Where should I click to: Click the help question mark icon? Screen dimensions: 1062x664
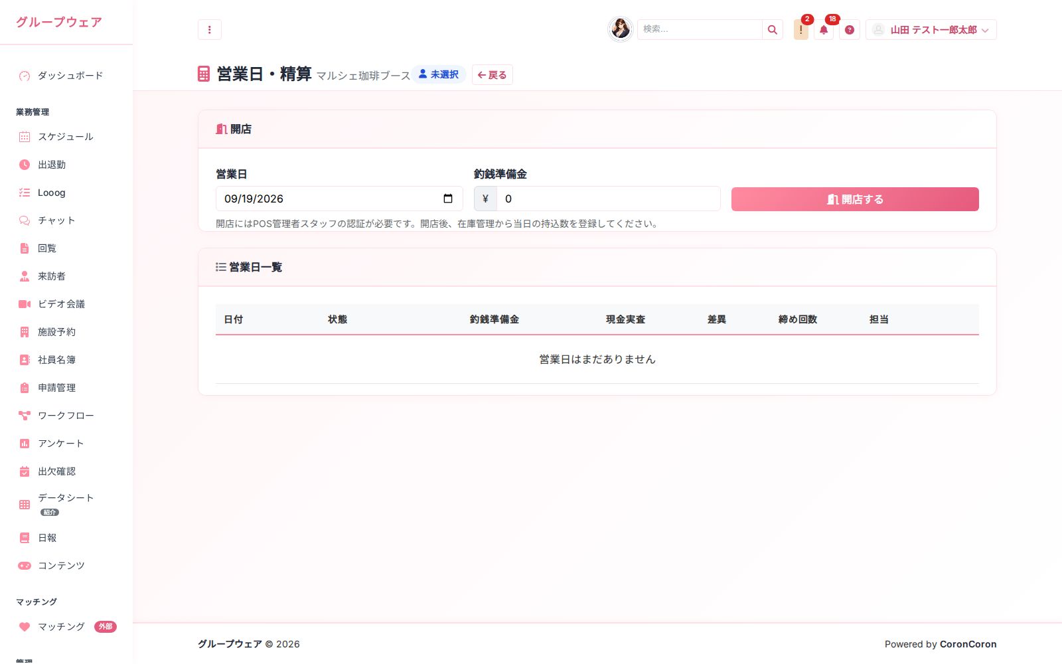coord(850,29)
